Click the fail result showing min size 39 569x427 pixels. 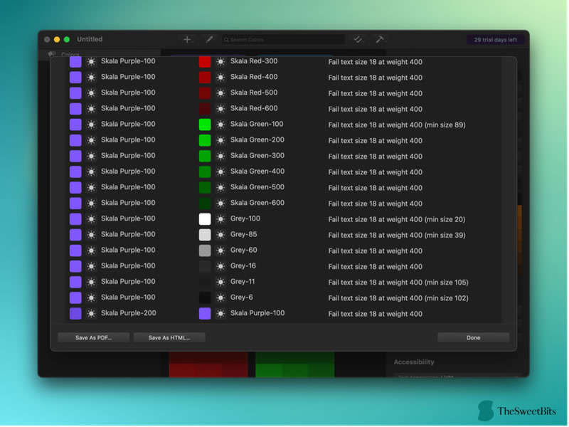pos(397,236)
